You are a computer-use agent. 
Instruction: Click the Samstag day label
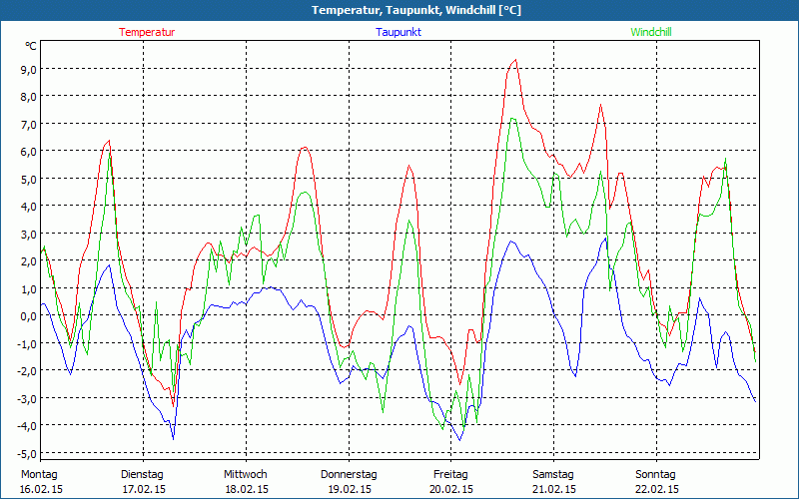tap(553, 475)
